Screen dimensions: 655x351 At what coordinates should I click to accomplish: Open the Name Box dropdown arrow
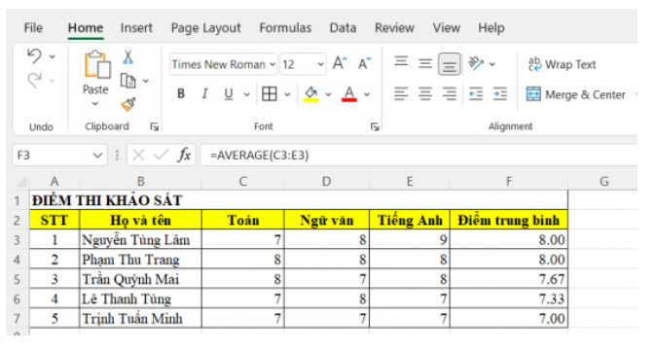point(97,156)
